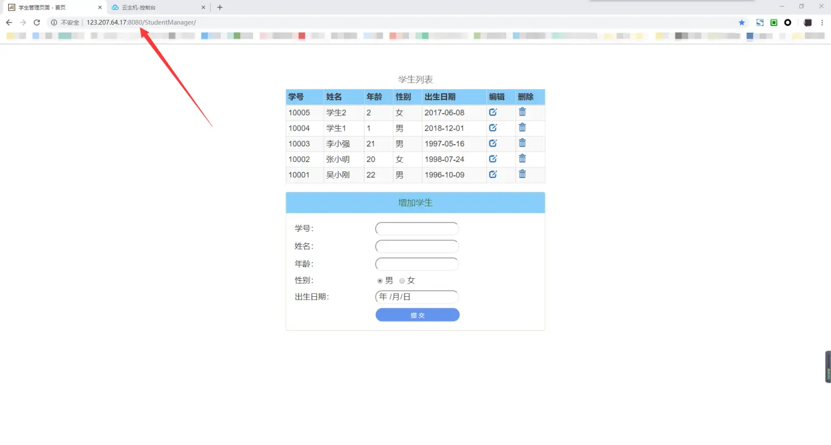Screen dimensions: 831x445
Task: Delete student 10004 with the trash icon
Action: point(522,127)
